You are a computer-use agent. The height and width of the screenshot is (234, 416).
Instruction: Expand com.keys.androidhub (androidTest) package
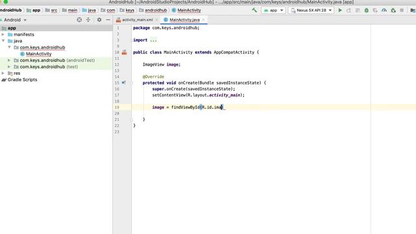(x=9, y=60)
